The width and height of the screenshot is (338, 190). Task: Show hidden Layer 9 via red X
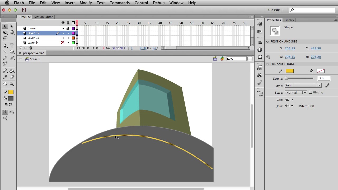63,42
